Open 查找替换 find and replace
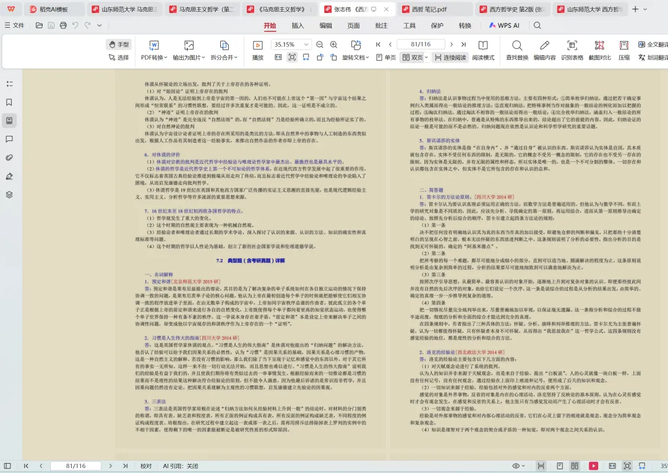This screenshot has width=668, height=473. point(517,51)
